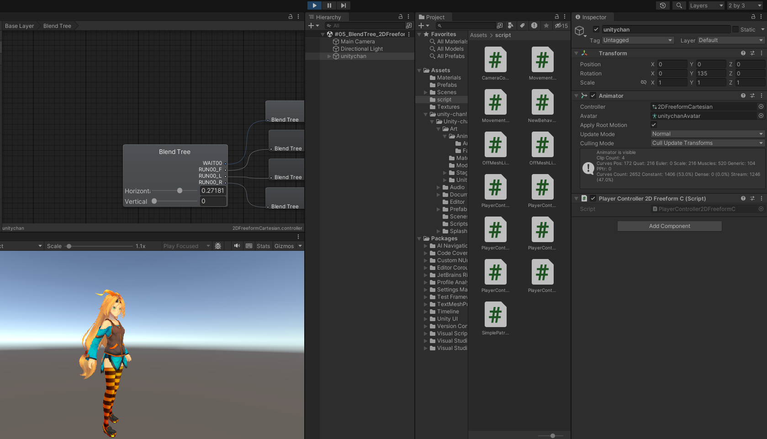Select the Base Layer breadcrumb in Animator
This screenshot has width=767, height=439.
pos(19,26)
